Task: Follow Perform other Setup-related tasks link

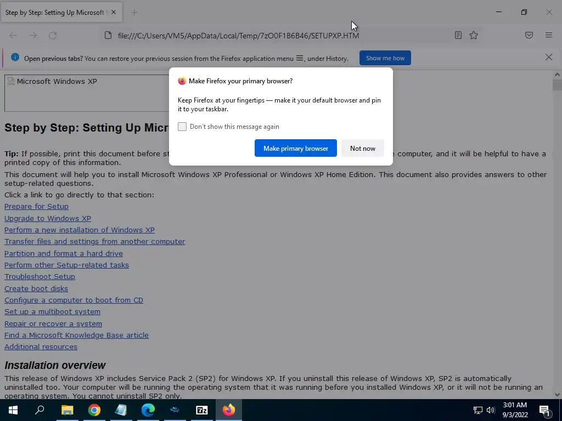Action: tap(66, 265)
